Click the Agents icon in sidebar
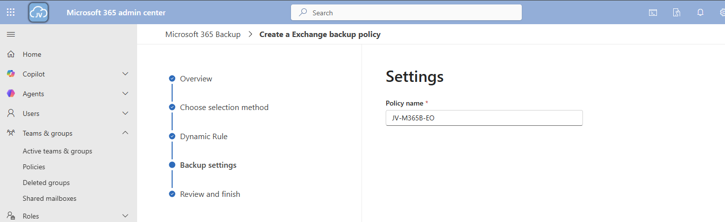The height and width of the screenshot is (222, 725). pos(11,94)
